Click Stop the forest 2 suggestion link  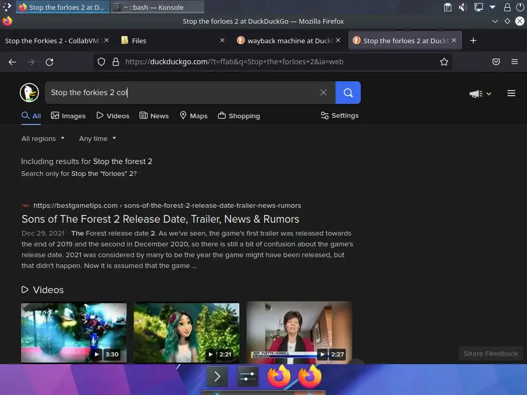click(122, 161)
